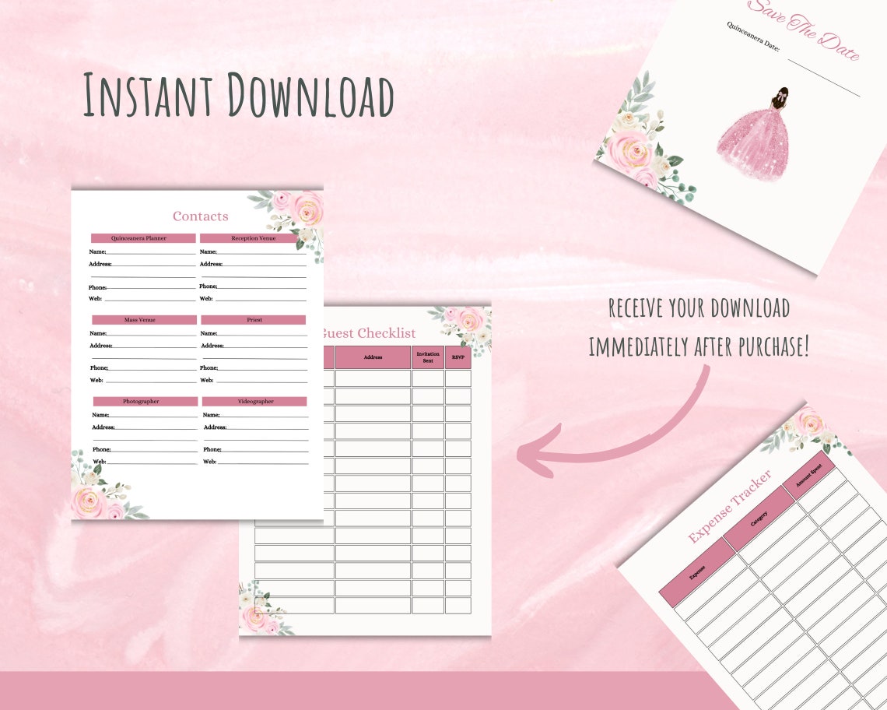Viewport: 887px width, 710px height.
Task: Select the "Mass Venue" section header
Action: 144,320
